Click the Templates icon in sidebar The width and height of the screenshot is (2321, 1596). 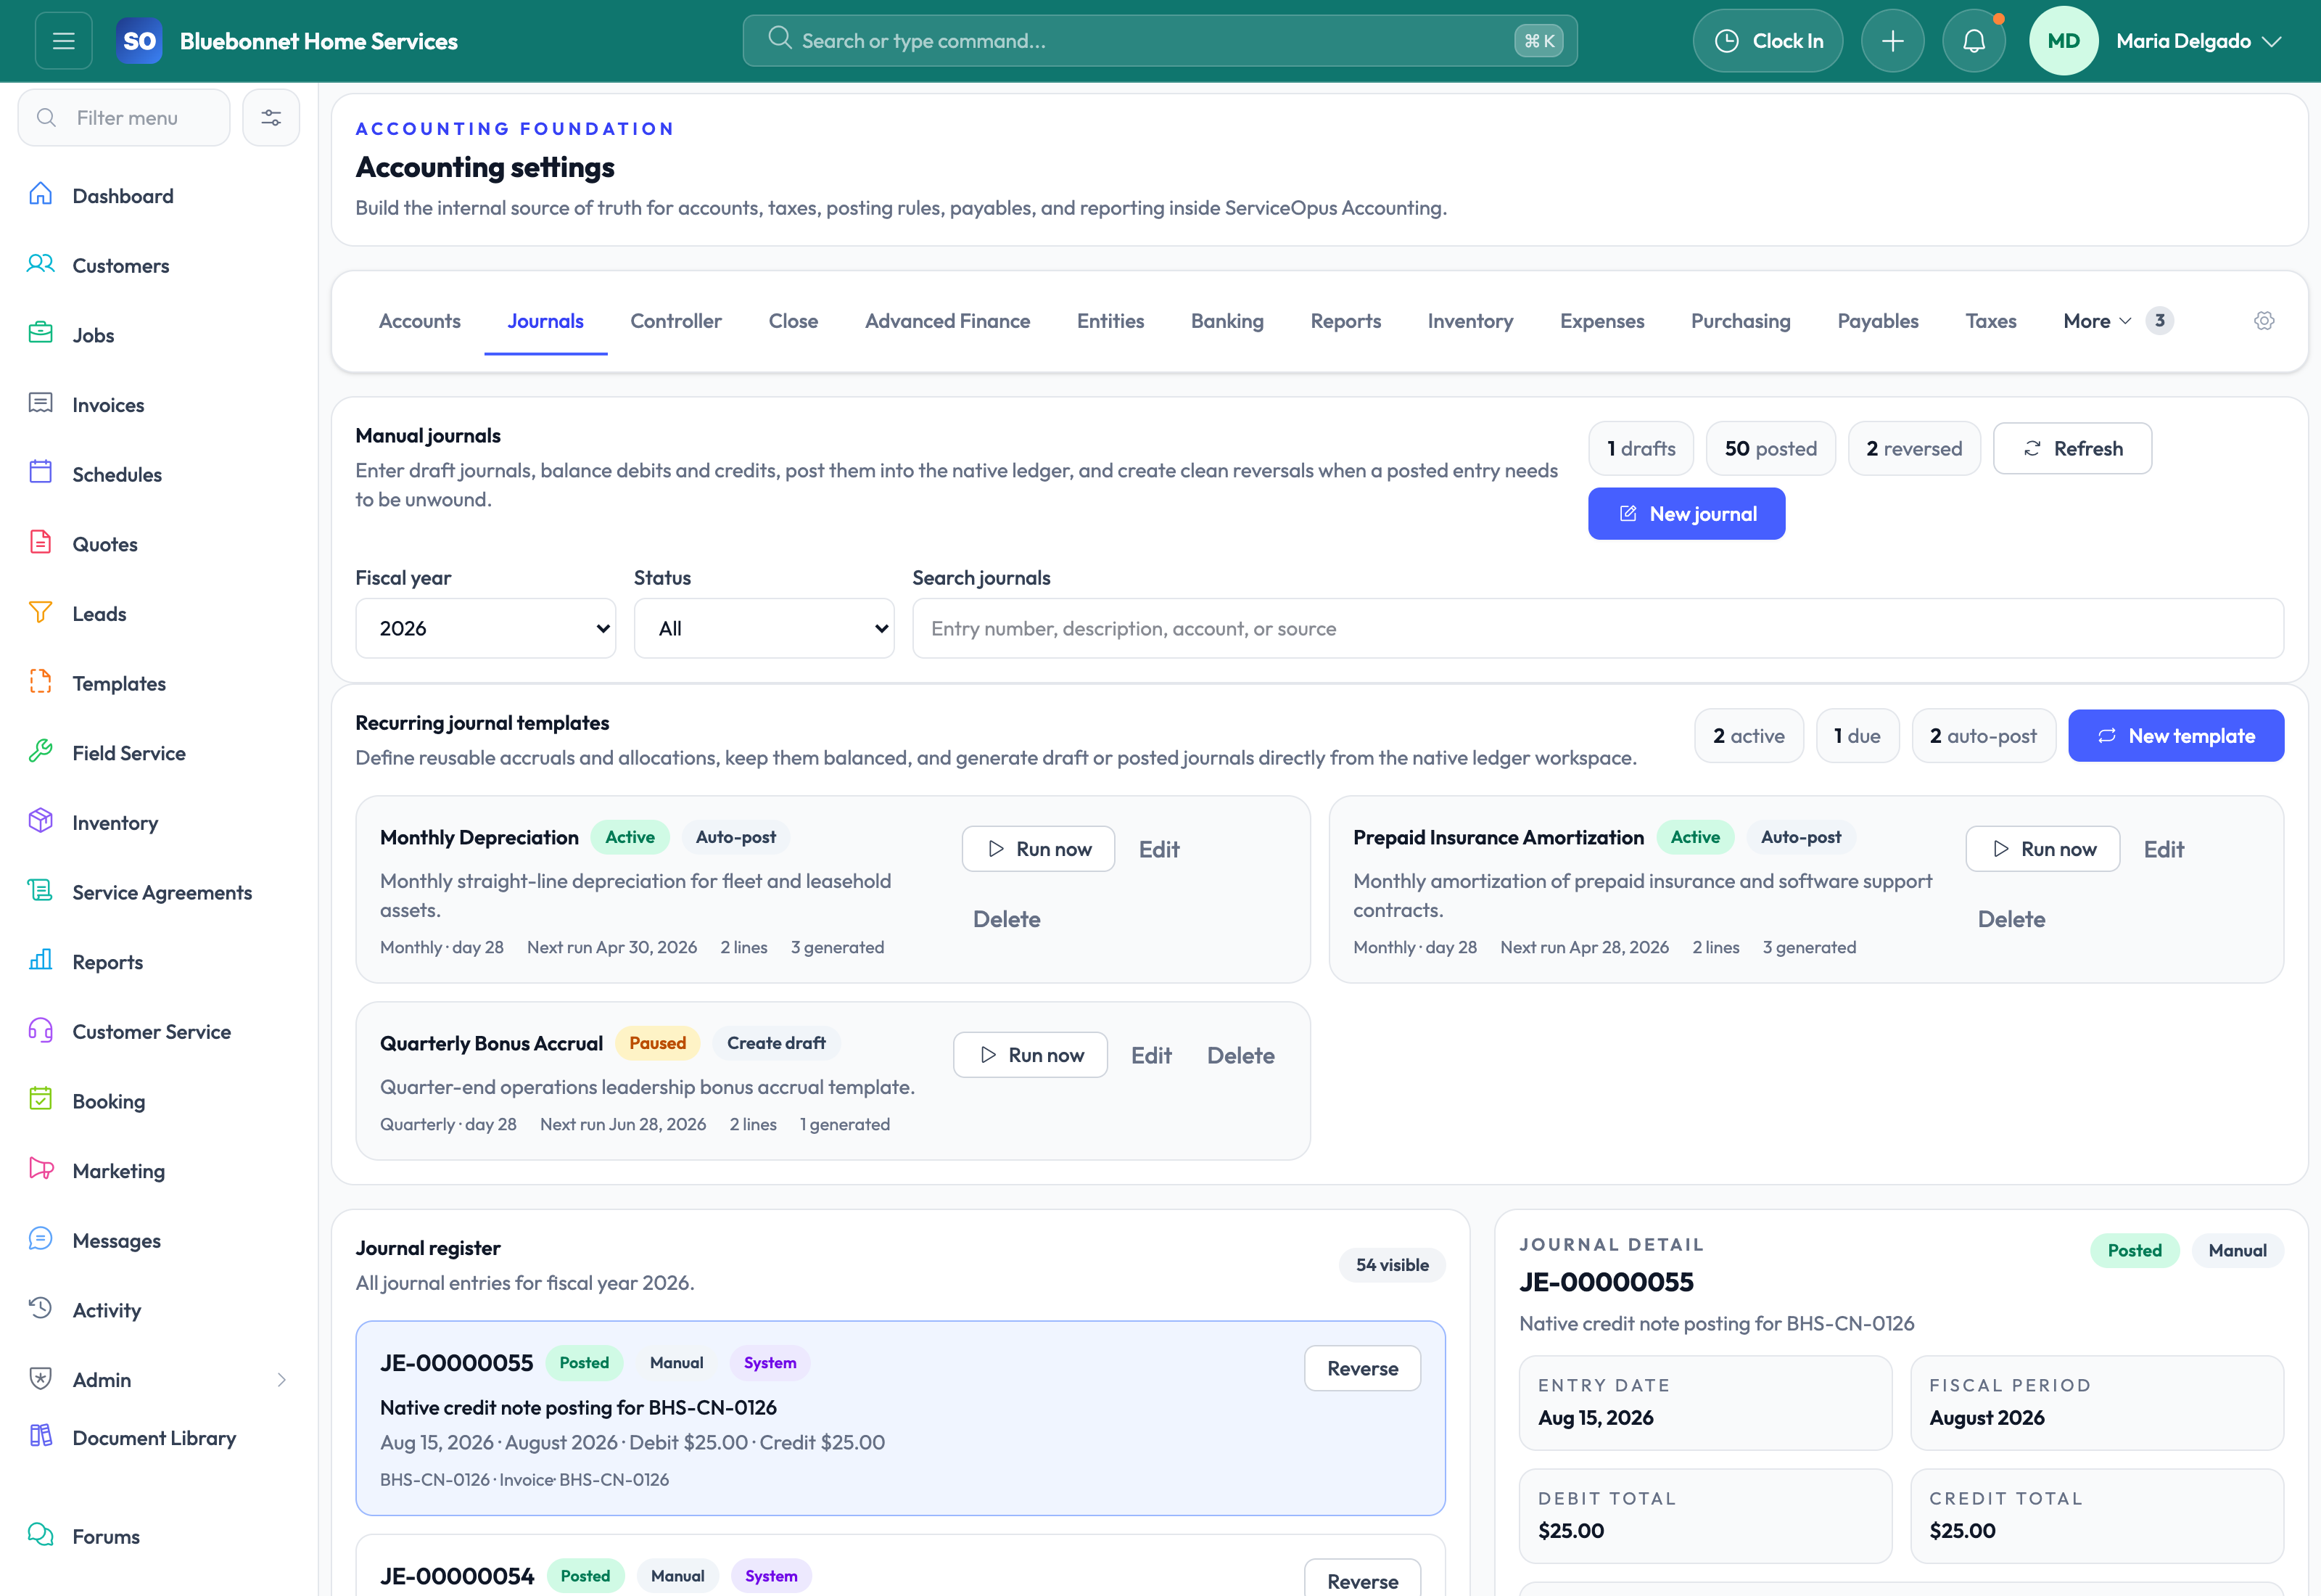tap(41, 683)
